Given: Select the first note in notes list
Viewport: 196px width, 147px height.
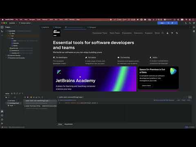Looking at the screenshot, I should click(40, 102).
